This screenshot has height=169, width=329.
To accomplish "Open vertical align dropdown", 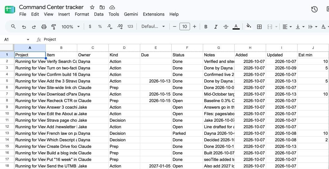I will pyautogui.click(x=300, y=27).
